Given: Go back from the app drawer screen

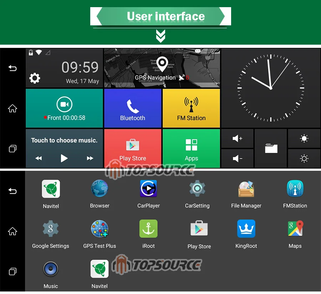Looking at the screenshot, I should [x=12, y=191].
